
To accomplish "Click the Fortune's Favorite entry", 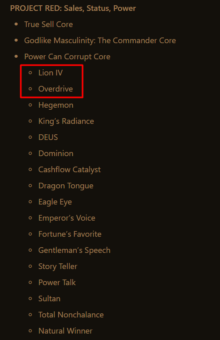I will pos(70,234).
